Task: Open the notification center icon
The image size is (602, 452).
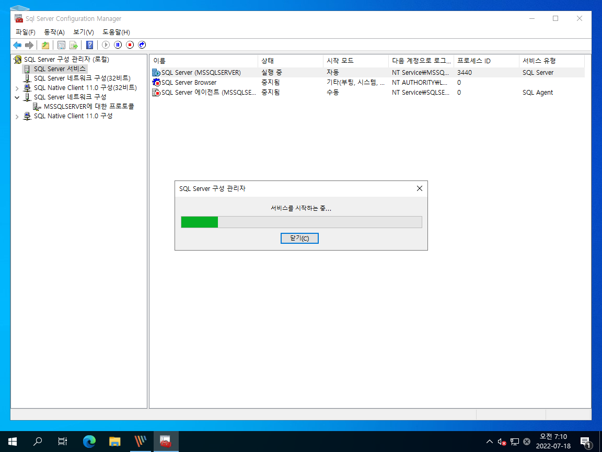Action: pyautogui.click(x=586, y=442)
